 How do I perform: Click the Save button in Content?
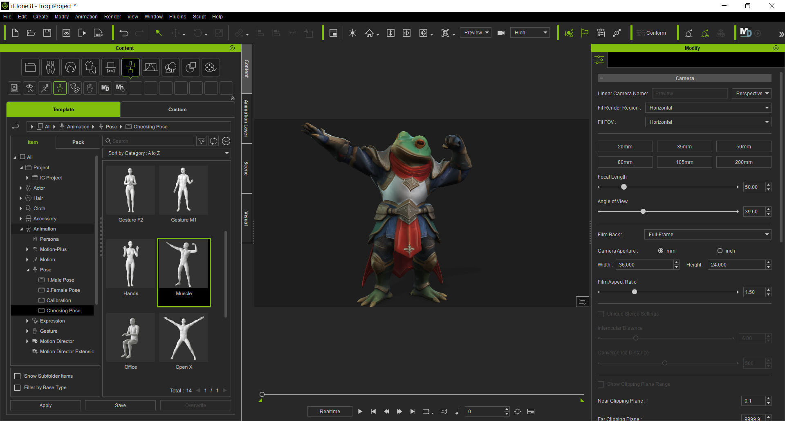point(120,405)
